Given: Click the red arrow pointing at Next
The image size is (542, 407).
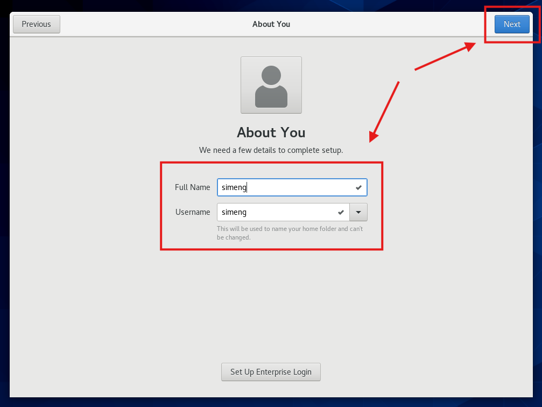Looking at the screenshot, I should tap(445, 57).
